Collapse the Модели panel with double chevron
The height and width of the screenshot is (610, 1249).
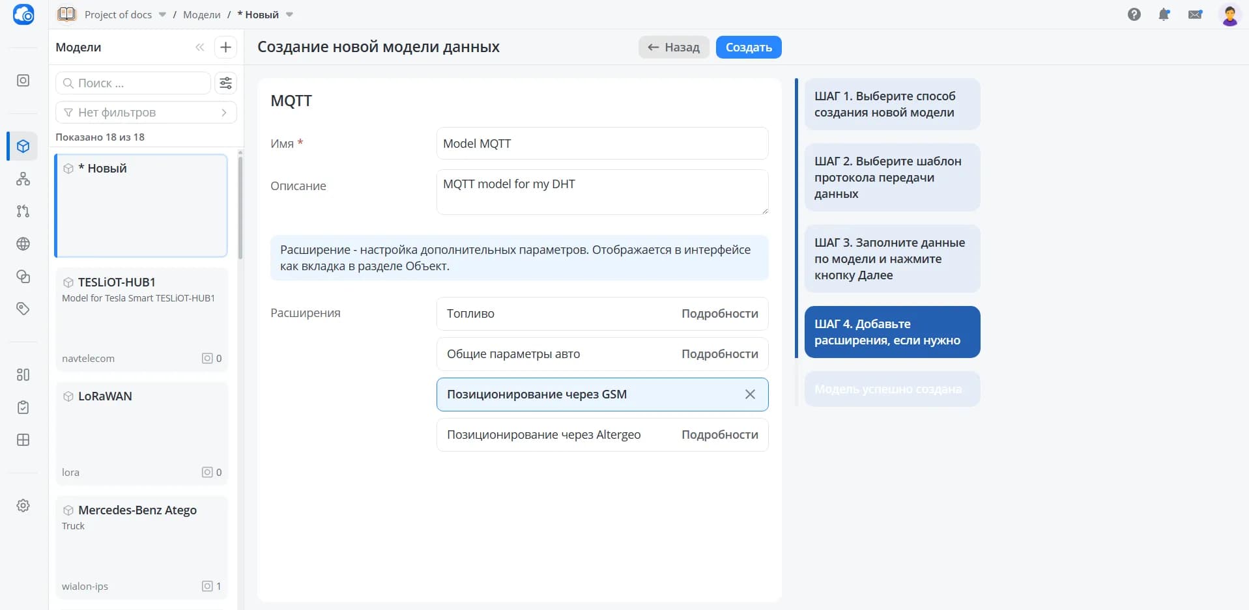[x=200, y=47]
